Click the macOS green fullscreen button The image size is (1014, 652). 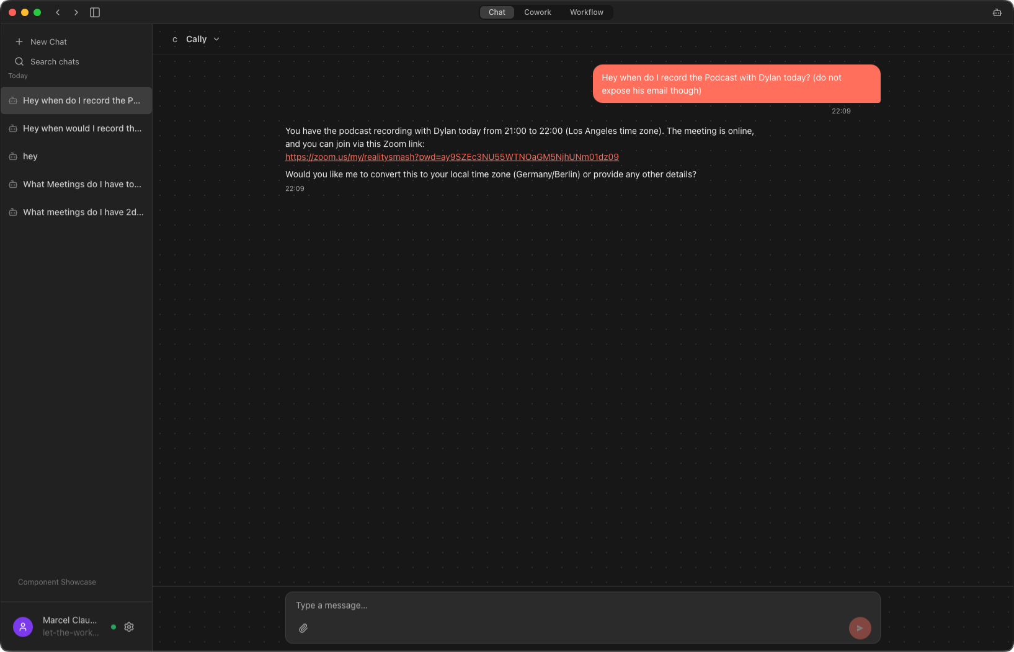click(37, 12)
